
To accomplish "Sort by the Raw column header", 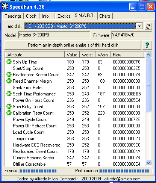I will tap(127, 55).
